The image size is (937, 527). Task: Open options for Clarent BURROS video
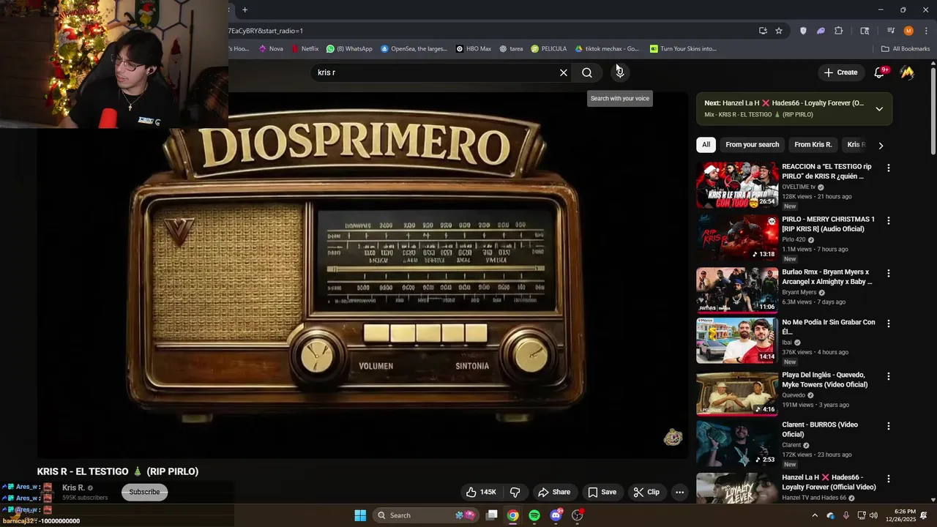pos(889,426)
